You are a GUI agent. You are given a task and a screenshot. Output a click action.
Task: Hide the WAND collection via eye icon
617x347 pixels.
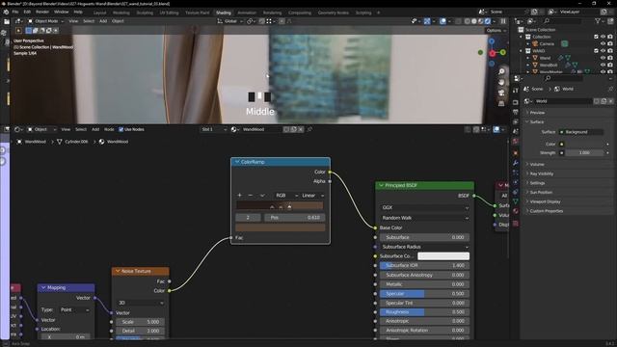(603, 51)
